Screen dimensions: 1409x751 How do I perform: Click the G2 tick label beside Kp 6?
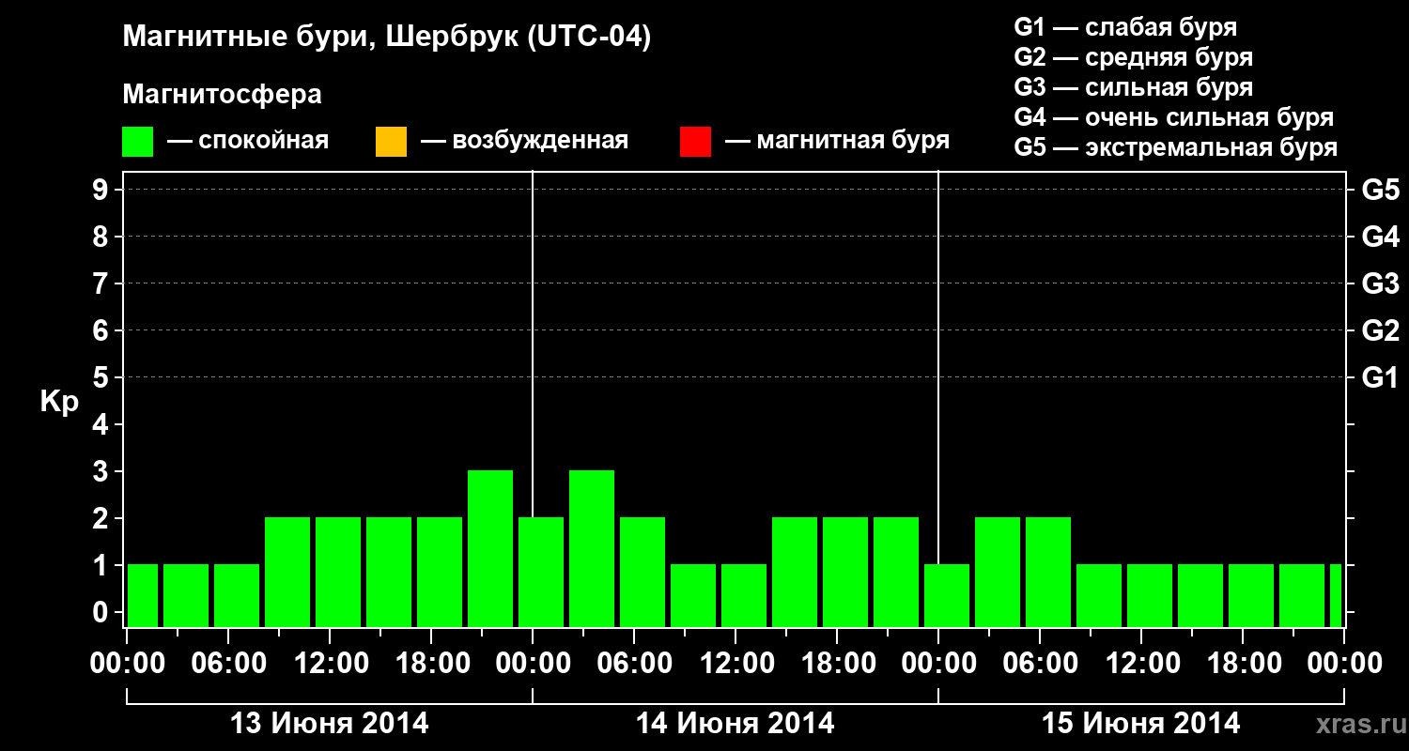pyautogui.click(x=1381, y=330)
